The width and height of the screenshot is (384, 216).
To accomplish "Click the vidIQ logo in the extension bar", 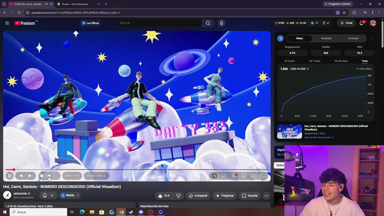I will [x=312, y=23].
